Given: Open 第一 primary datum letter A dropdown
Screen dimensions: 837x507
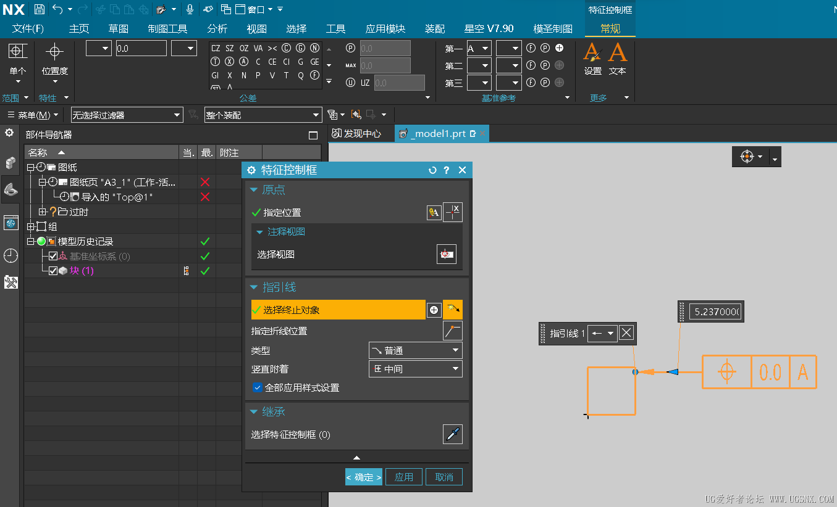Looking at the screenshot, I should coord(479,48).
